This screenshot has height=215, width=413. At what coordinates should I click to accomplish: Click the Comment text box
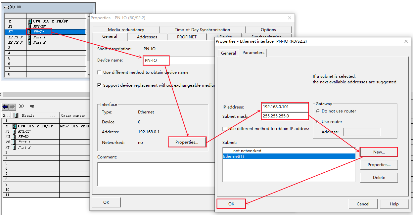tap(156, 174)
